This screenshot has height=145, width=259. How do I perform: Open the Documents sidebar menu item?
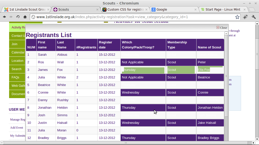click(x=17, y=94)
